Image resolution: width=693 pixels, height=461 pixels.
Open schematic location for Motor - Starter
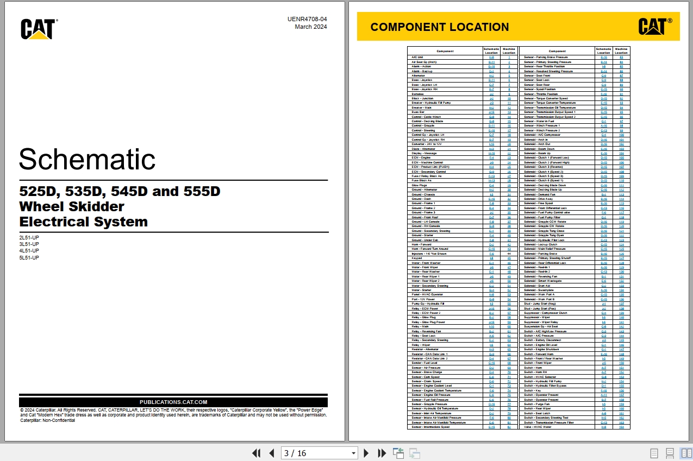[491, 290]
